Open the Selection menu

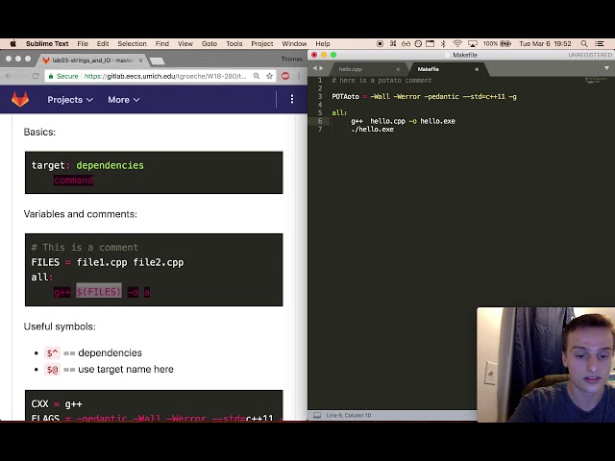click(x=132, y=44)
